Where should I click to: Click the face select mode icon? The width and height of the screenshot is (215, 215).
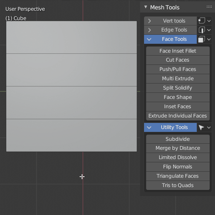tap(202, 39)
